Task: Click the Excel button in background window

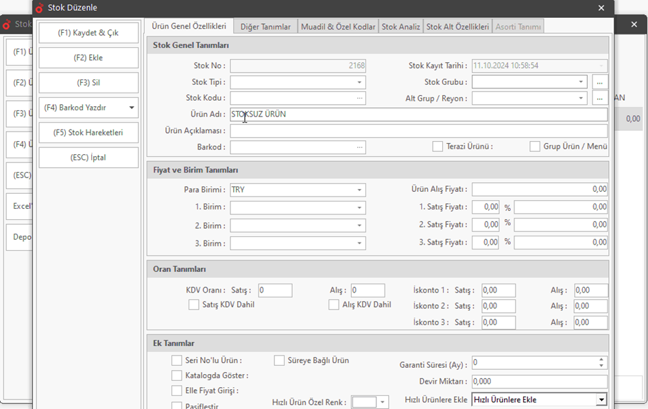Action: (x=19, y=206)
